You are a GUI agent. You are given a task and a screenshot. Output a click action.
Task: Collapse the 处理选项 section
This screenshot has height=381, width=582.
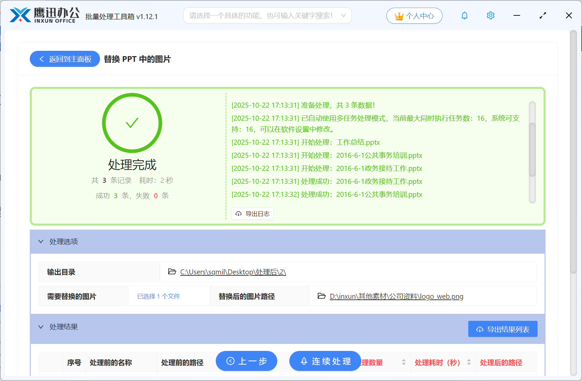[41, 241]
